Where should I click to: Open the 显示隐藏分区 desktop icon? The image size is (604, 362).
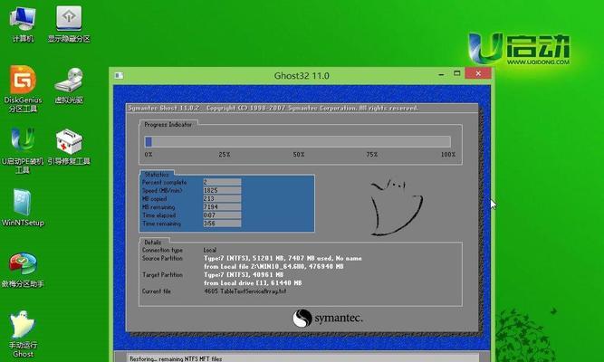[x=69, y=24]
